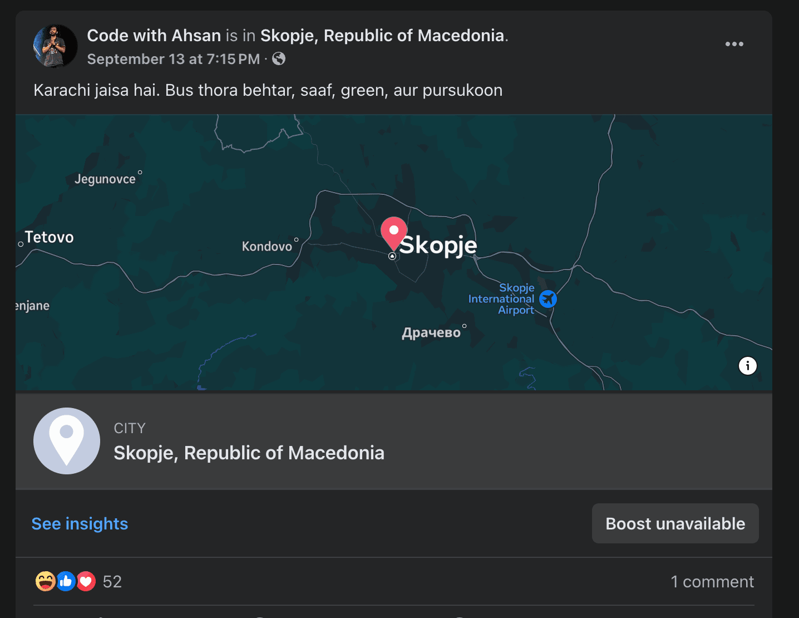Click the Kondovo town label on map

coord(267,246)
